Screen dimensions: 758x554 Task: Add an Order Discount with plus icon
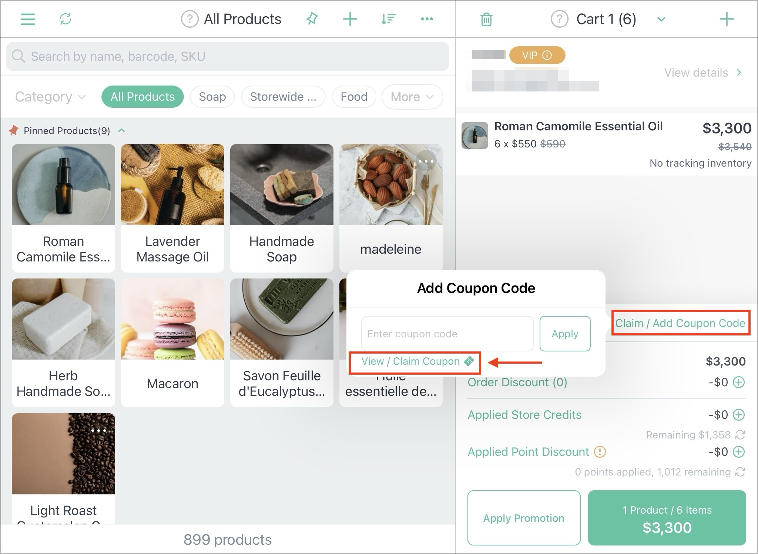tap(739, 382)
